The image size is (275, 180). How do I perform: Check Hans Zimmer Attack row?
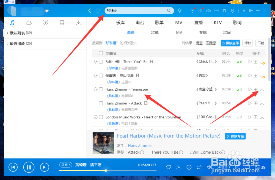click(x=101, y=103)
